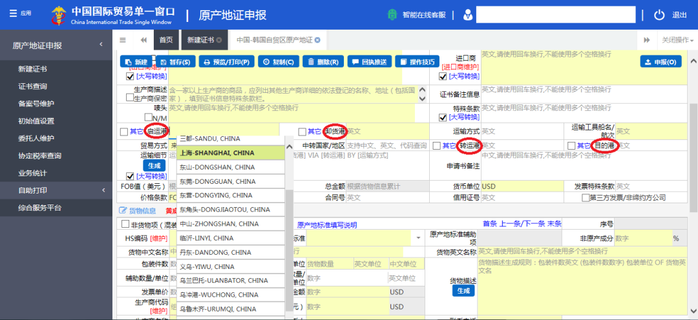Focus the 货币单位 USD field
The image size is (698, 320).
coord(522,186)
